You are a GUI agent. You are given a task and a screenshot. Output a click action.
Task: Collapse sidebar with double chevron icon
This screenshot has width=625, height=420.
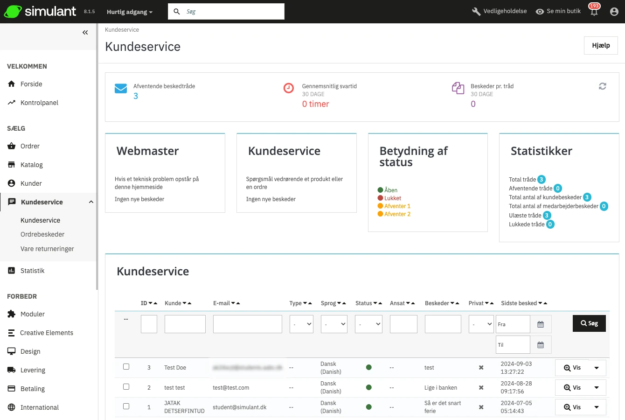(85, 32)
